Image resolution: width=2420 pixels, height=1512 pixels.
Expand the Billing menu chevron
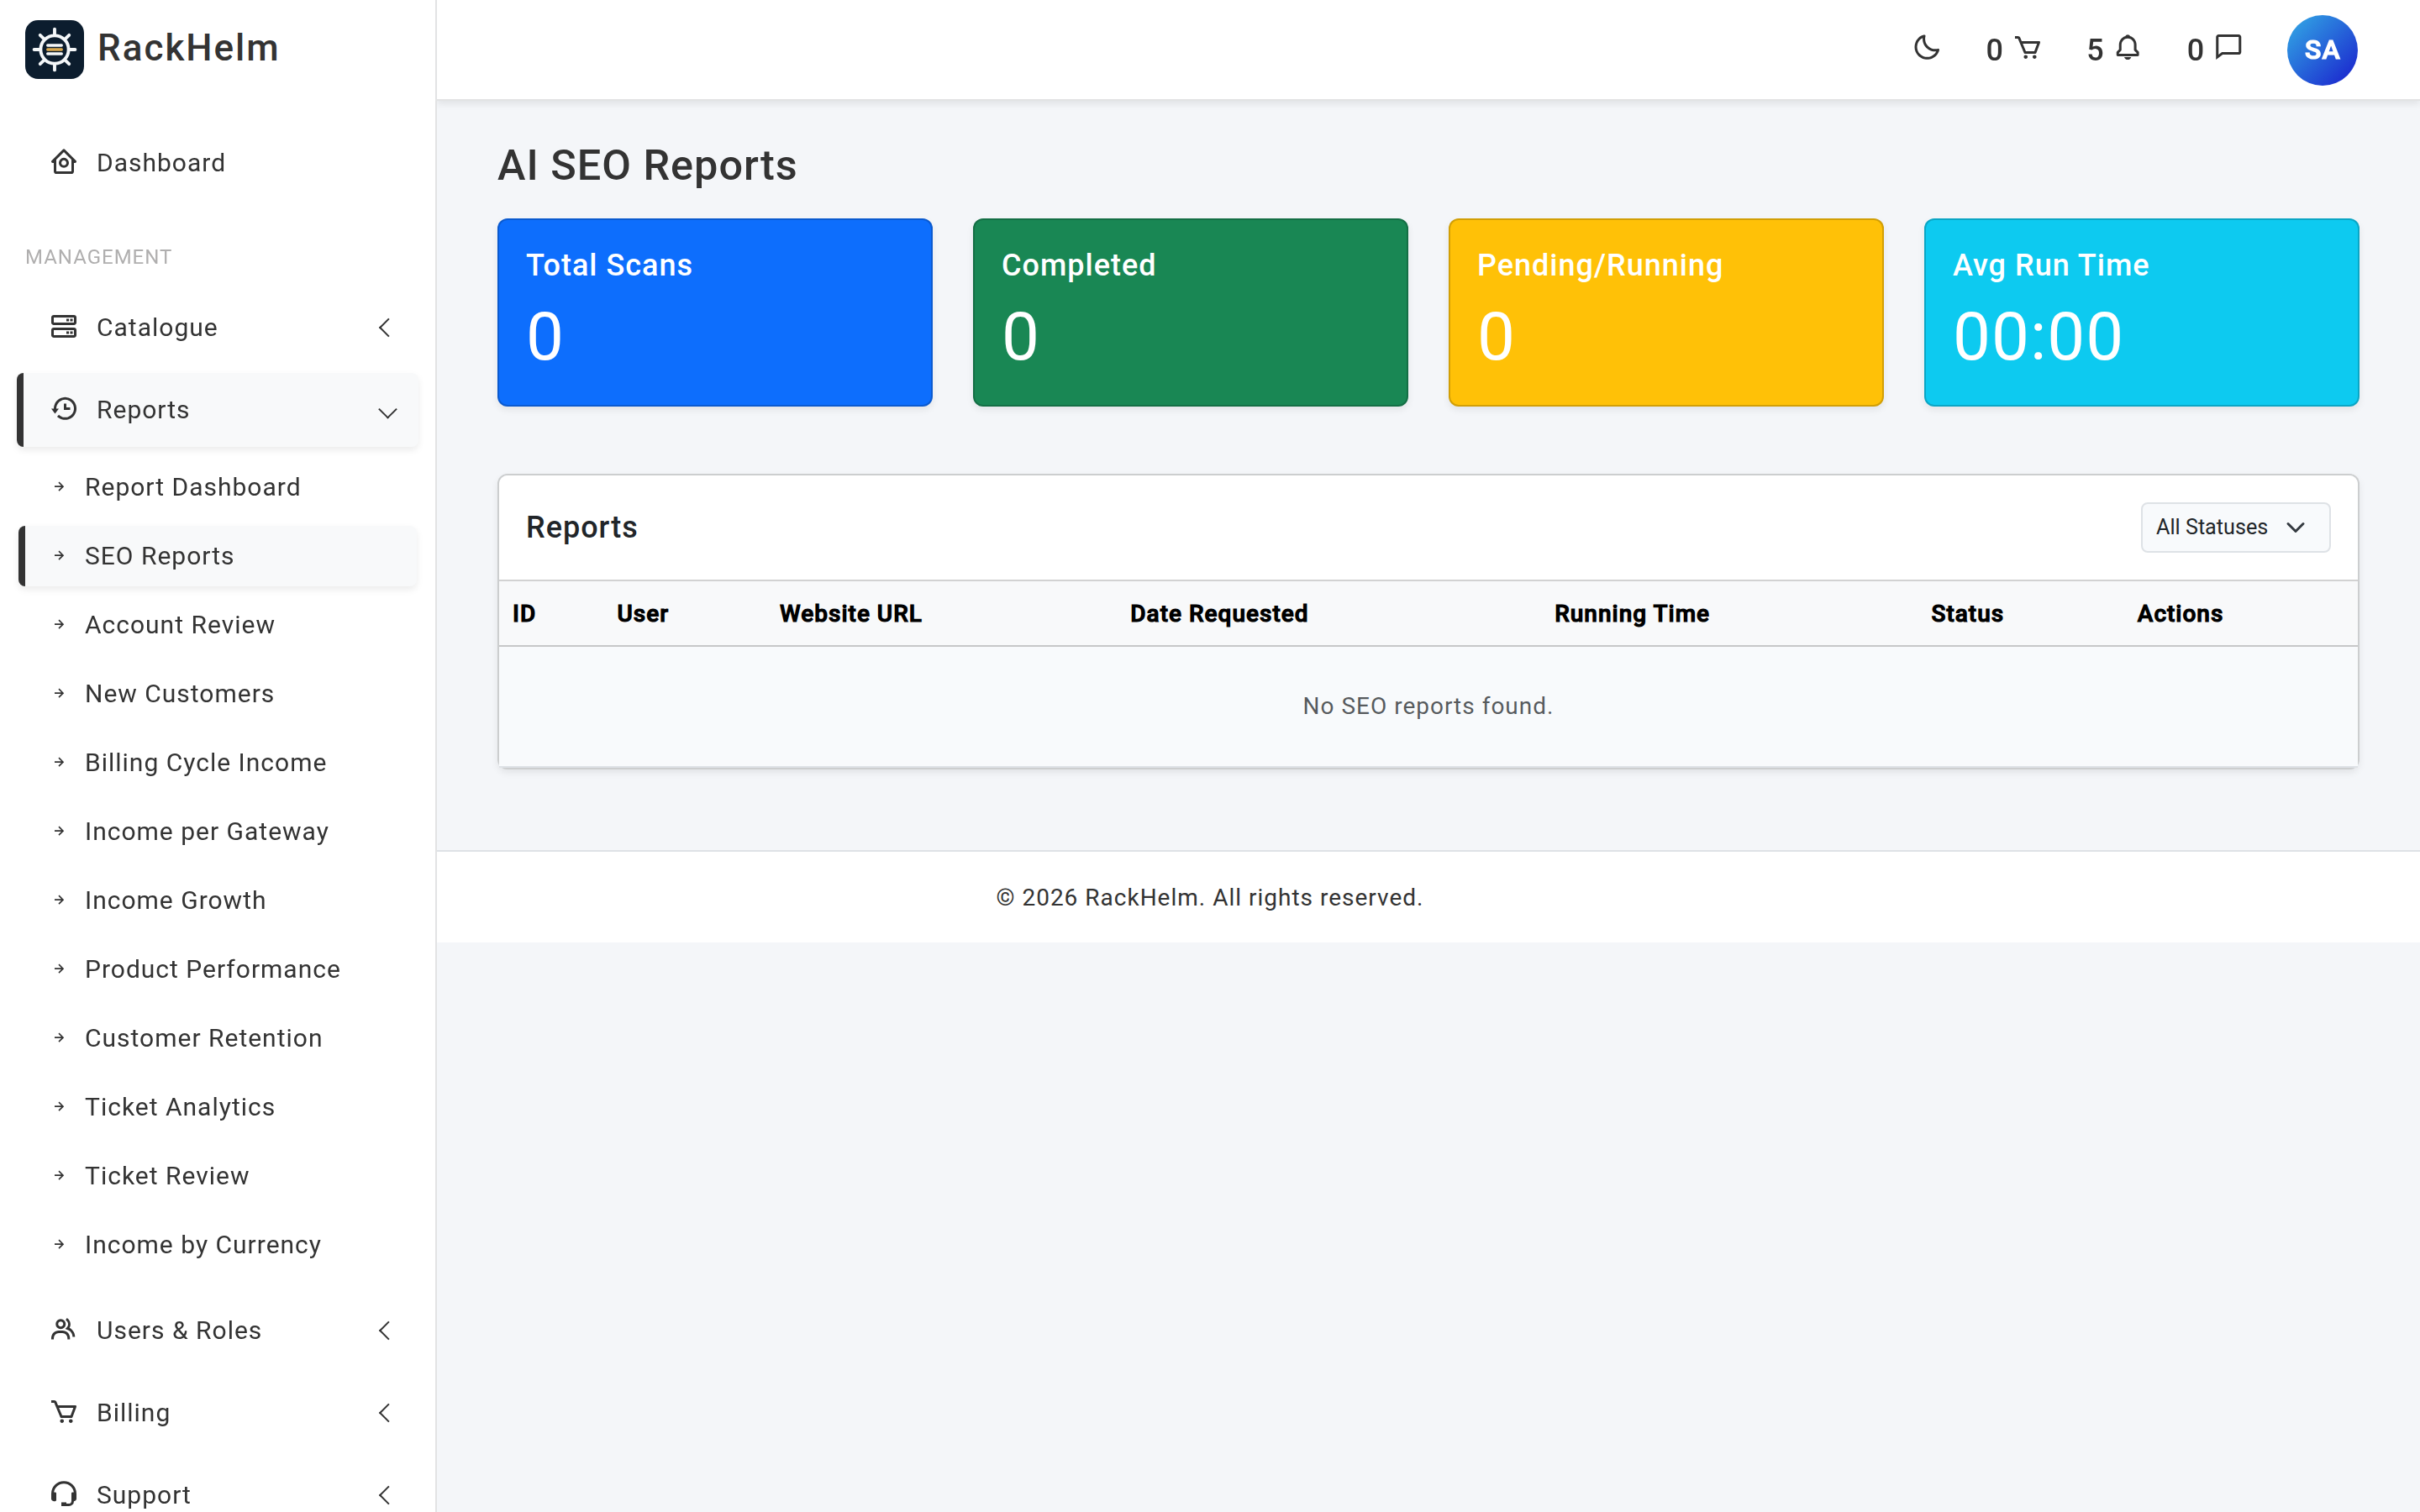click(385, 1412)
